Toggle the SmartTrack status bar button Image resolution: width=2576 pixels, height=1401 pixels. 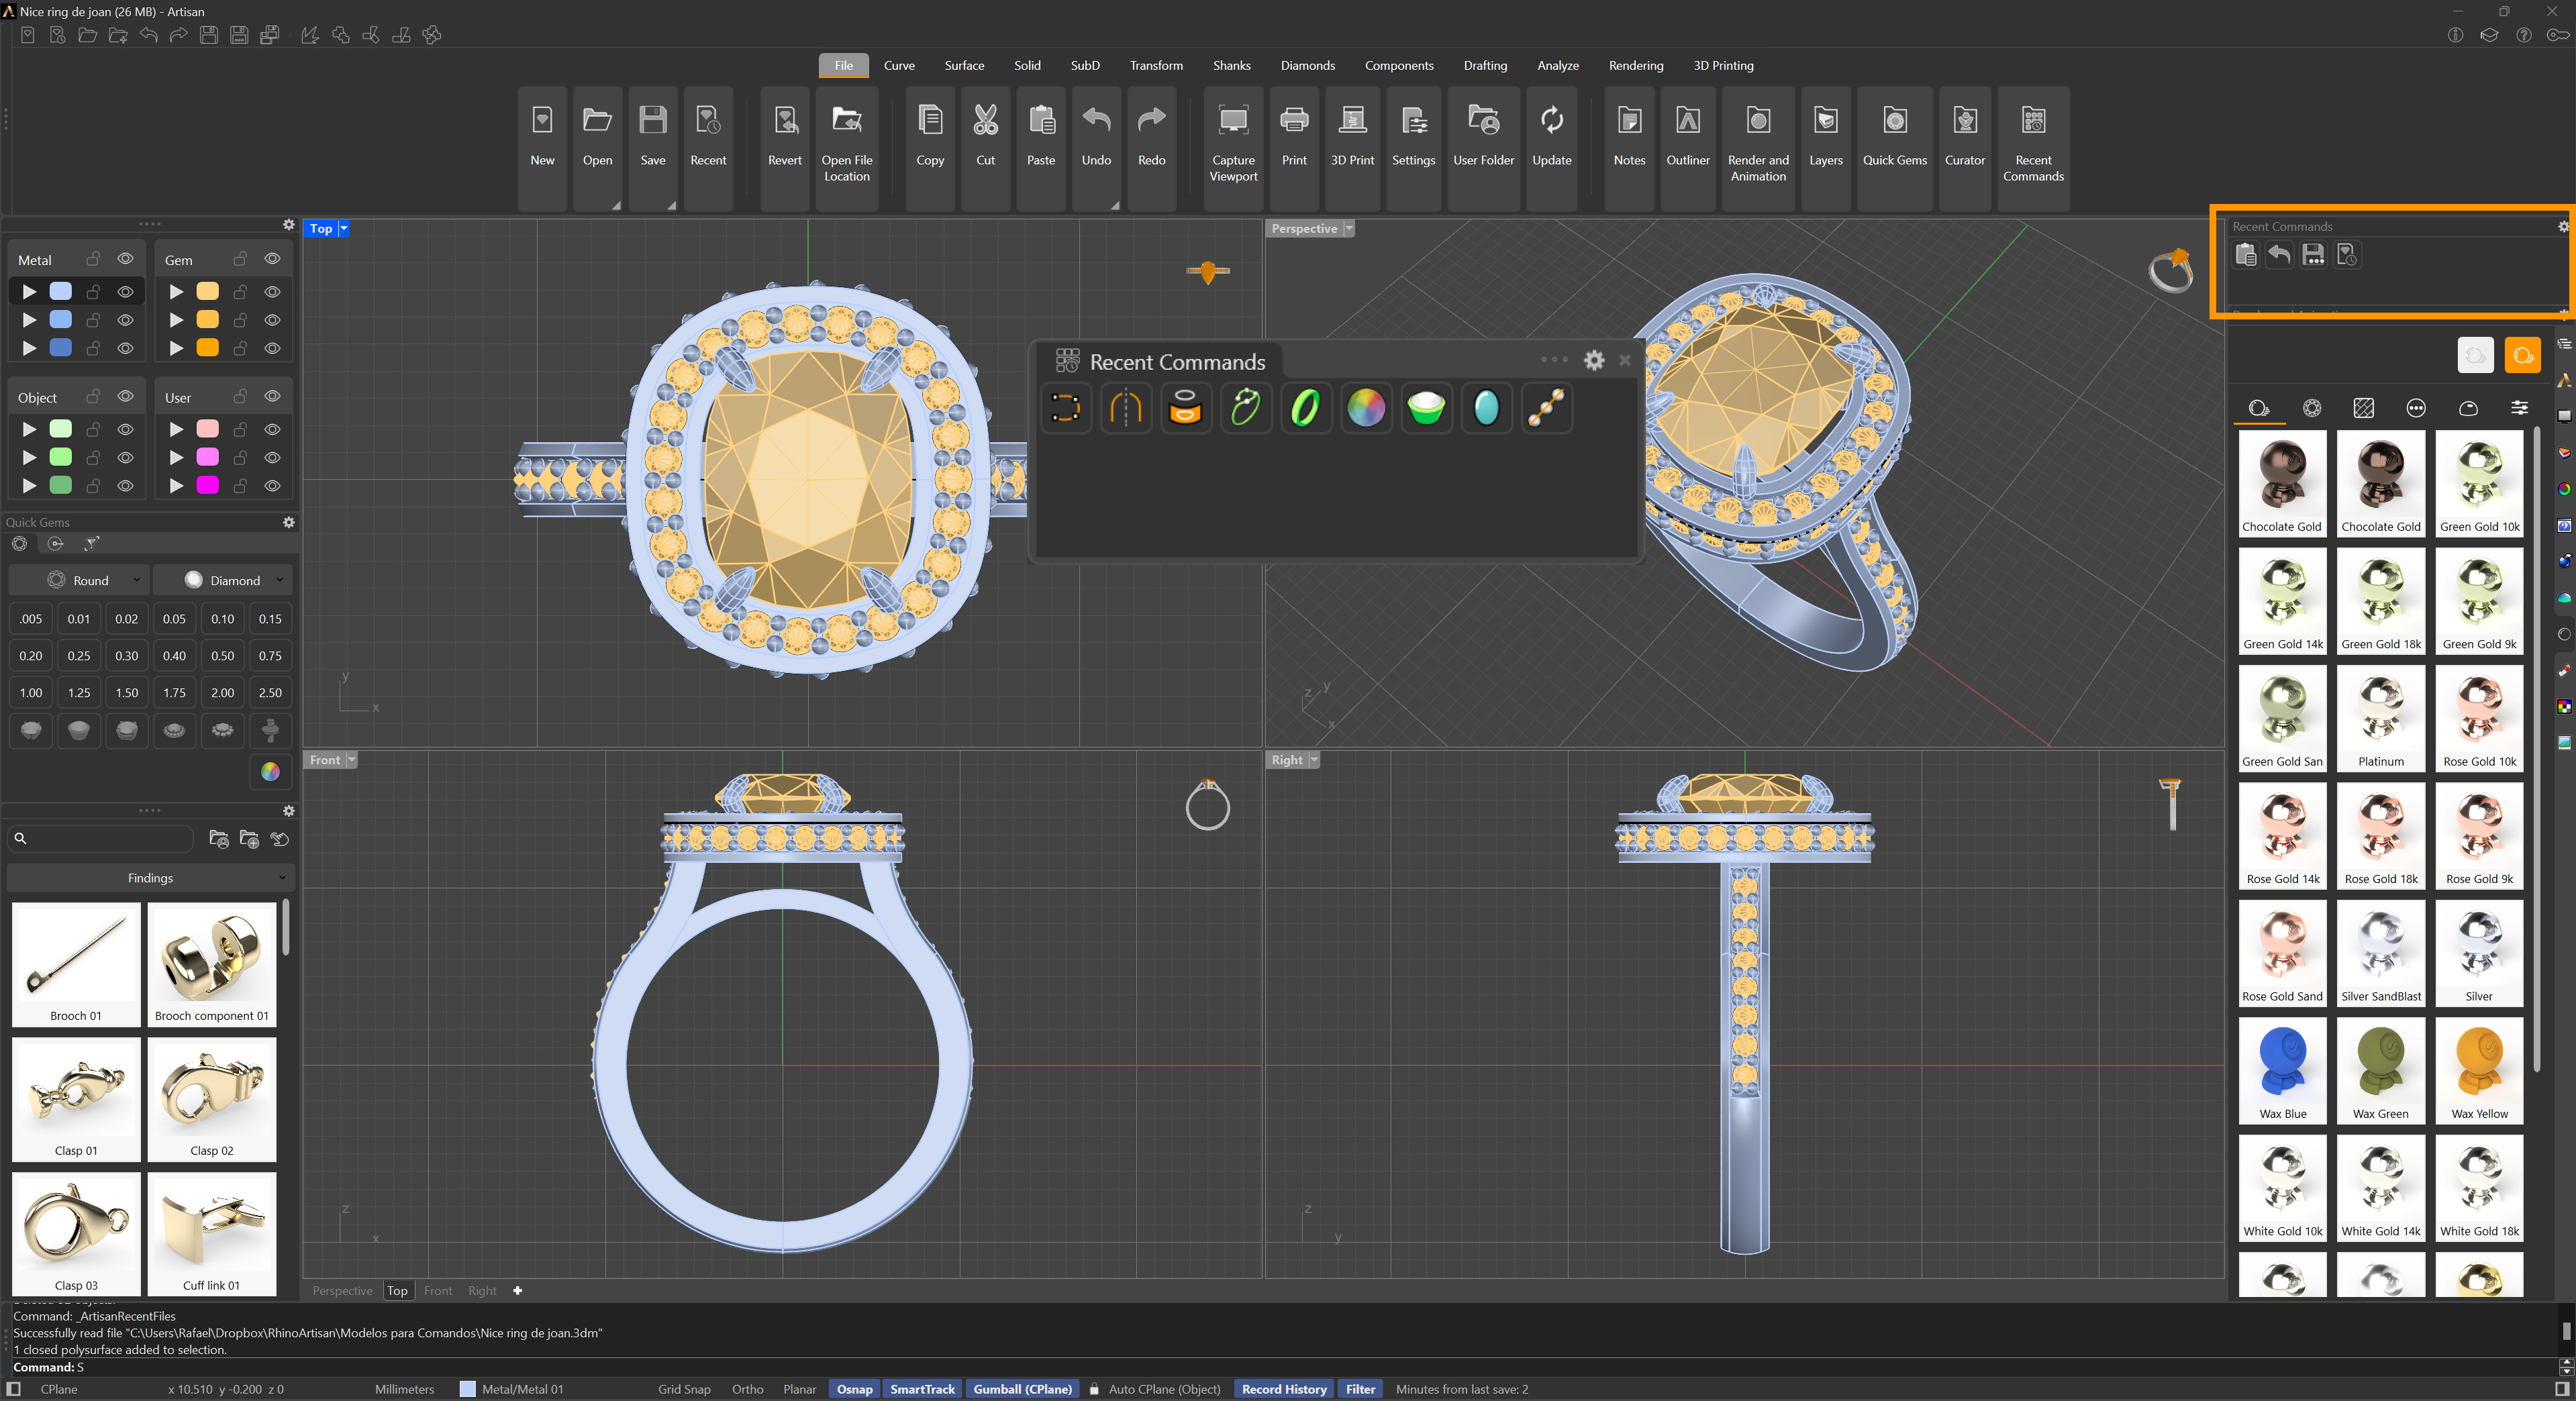(922, 1389)
